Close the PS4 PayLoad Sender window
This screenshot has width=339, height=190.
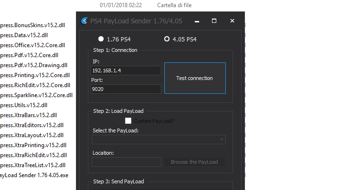232,21
